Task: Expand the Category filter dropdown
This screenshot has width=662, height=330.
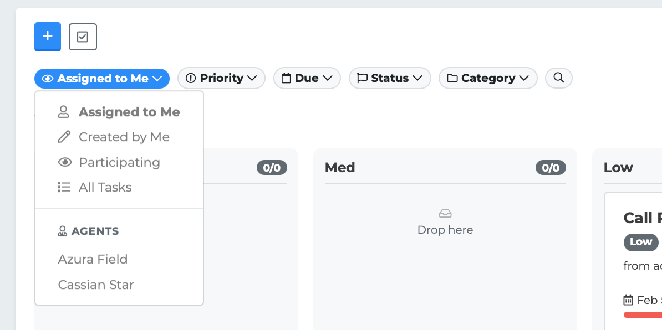Action: pyautogui.click(x=488, y=78)
